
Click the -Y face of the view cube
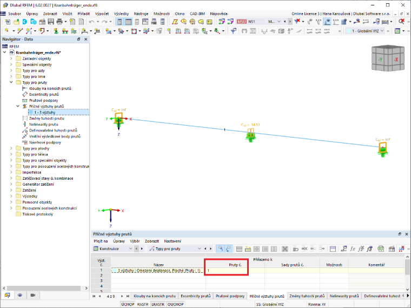[x=380, y=60]
